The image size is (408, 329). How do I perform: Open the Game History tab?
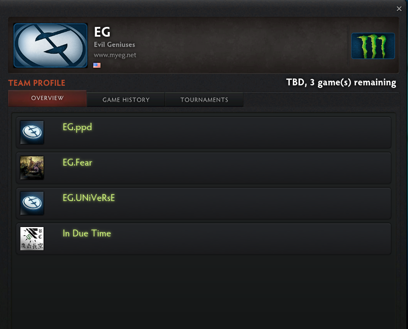(x=126, y=99)
